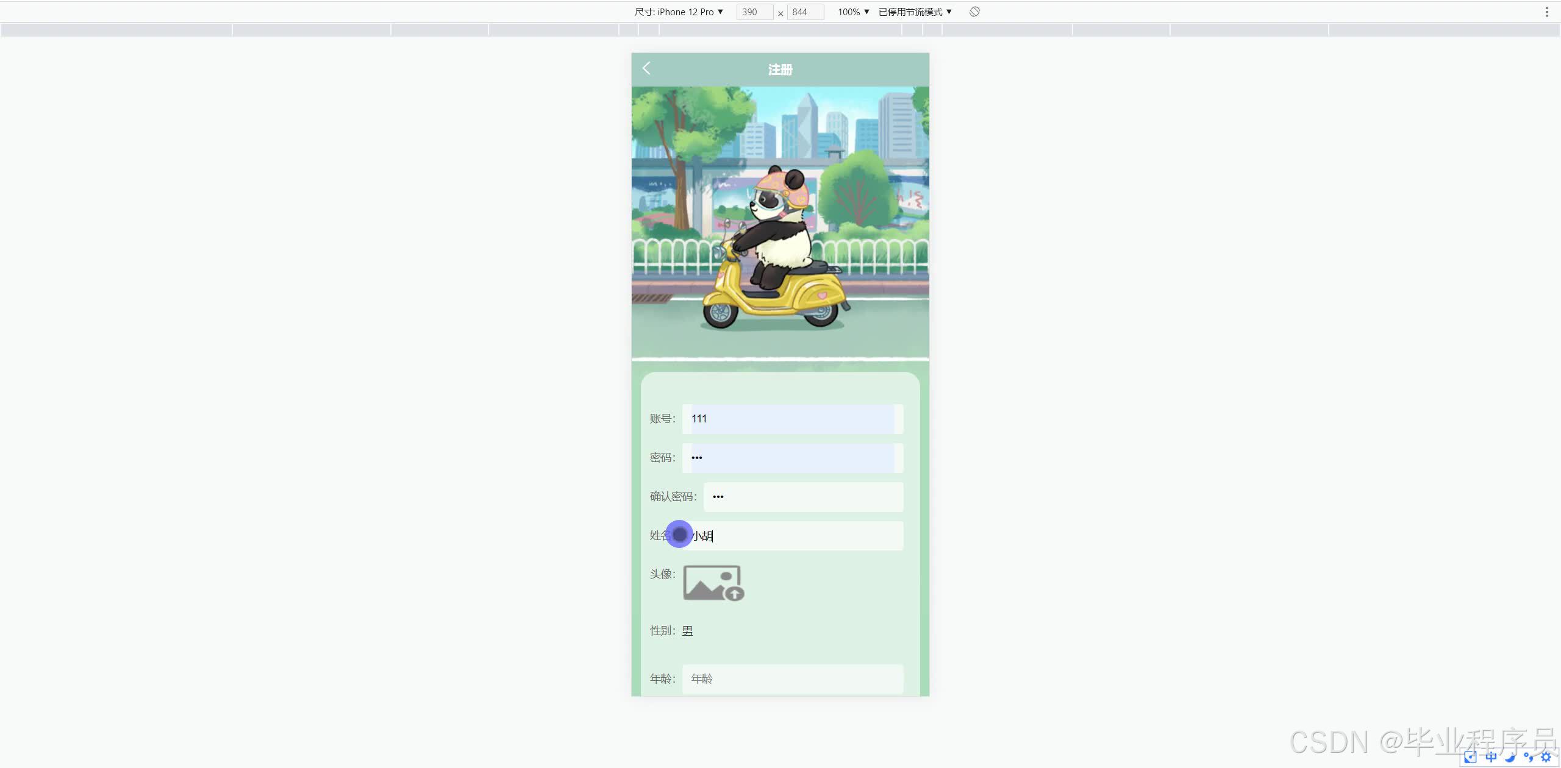
Task: Click the 密码 password field
Action: pos(792,458)
